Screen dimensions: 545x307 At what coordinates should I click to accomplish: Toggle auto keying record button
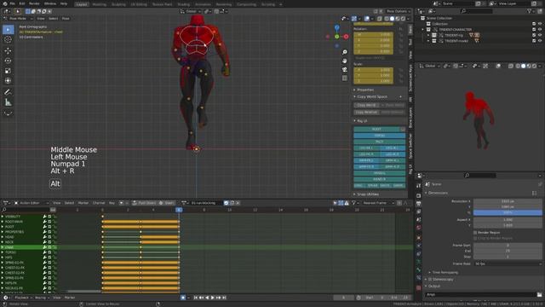point(183,298)
